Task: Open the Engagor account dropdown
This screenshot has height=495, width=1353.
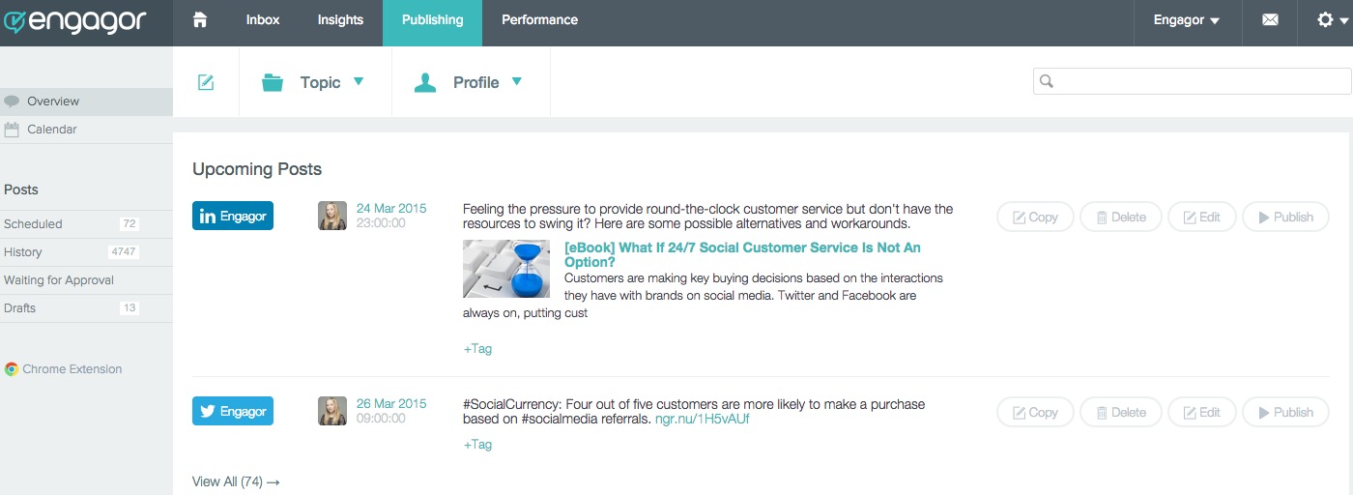Action: tap(1186, 20)
